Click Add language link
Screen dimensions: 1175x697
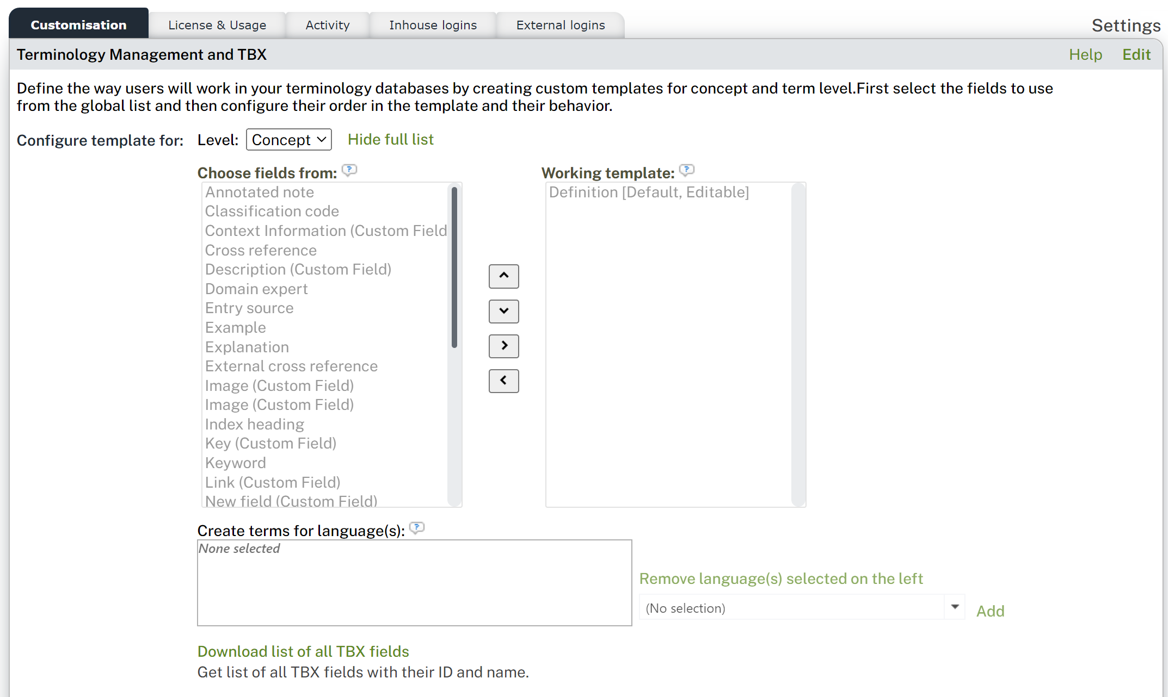pyautogui.click(x=990, y=611)
